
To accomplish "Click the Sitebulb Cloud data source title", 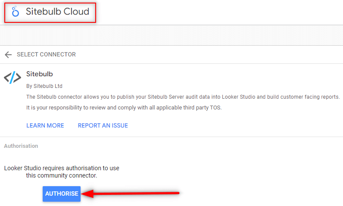I will (x=58, y=12).
